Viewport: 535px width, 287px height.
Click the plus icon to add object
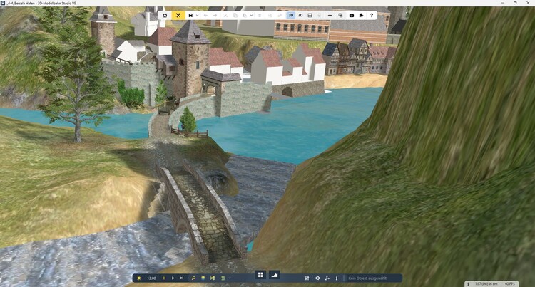click(x=330, y=15)
